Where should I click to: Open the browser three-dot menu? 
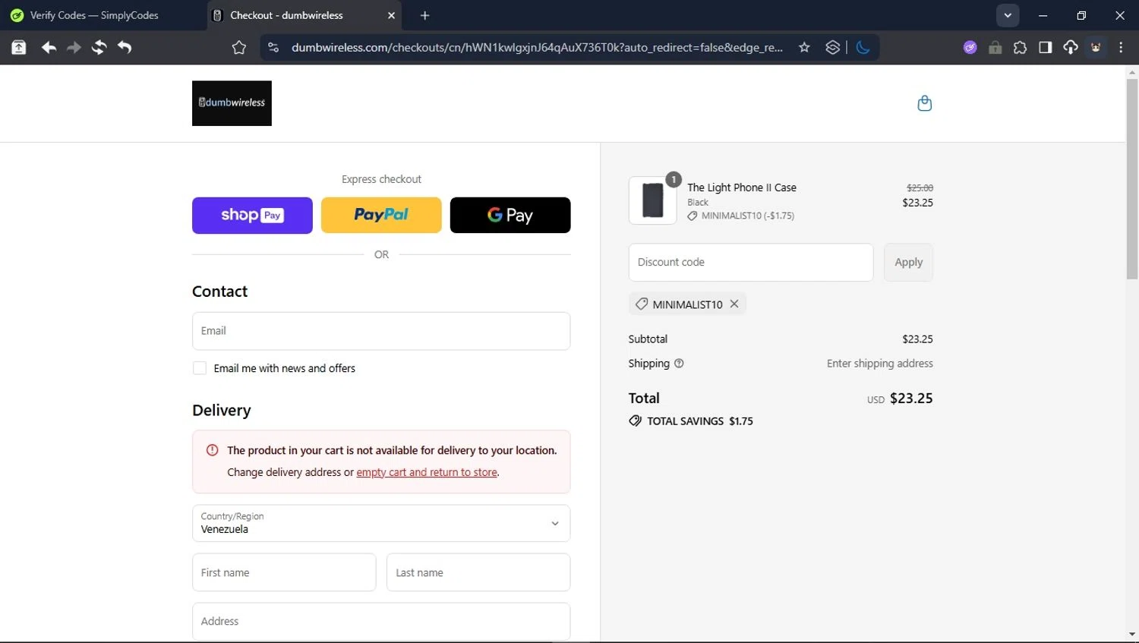(x=1121, y=48)
